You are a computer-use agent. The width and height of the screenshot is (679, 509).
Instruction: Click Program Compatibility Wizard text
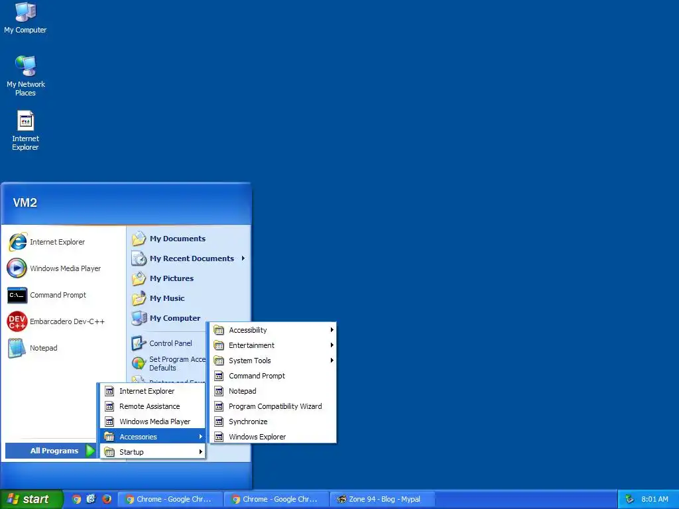pos(275,406)
